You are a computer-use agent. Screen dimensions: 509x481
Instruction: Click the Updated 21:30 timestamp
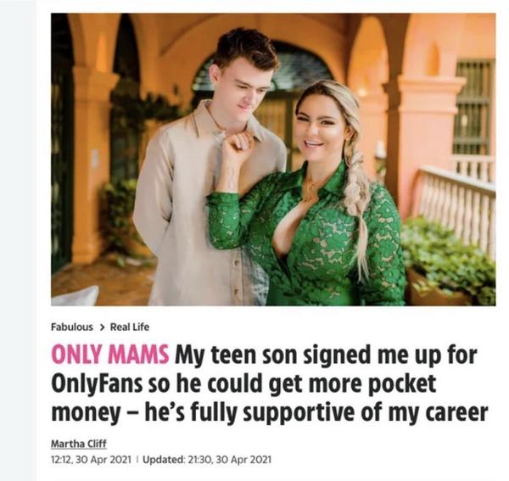207,460
